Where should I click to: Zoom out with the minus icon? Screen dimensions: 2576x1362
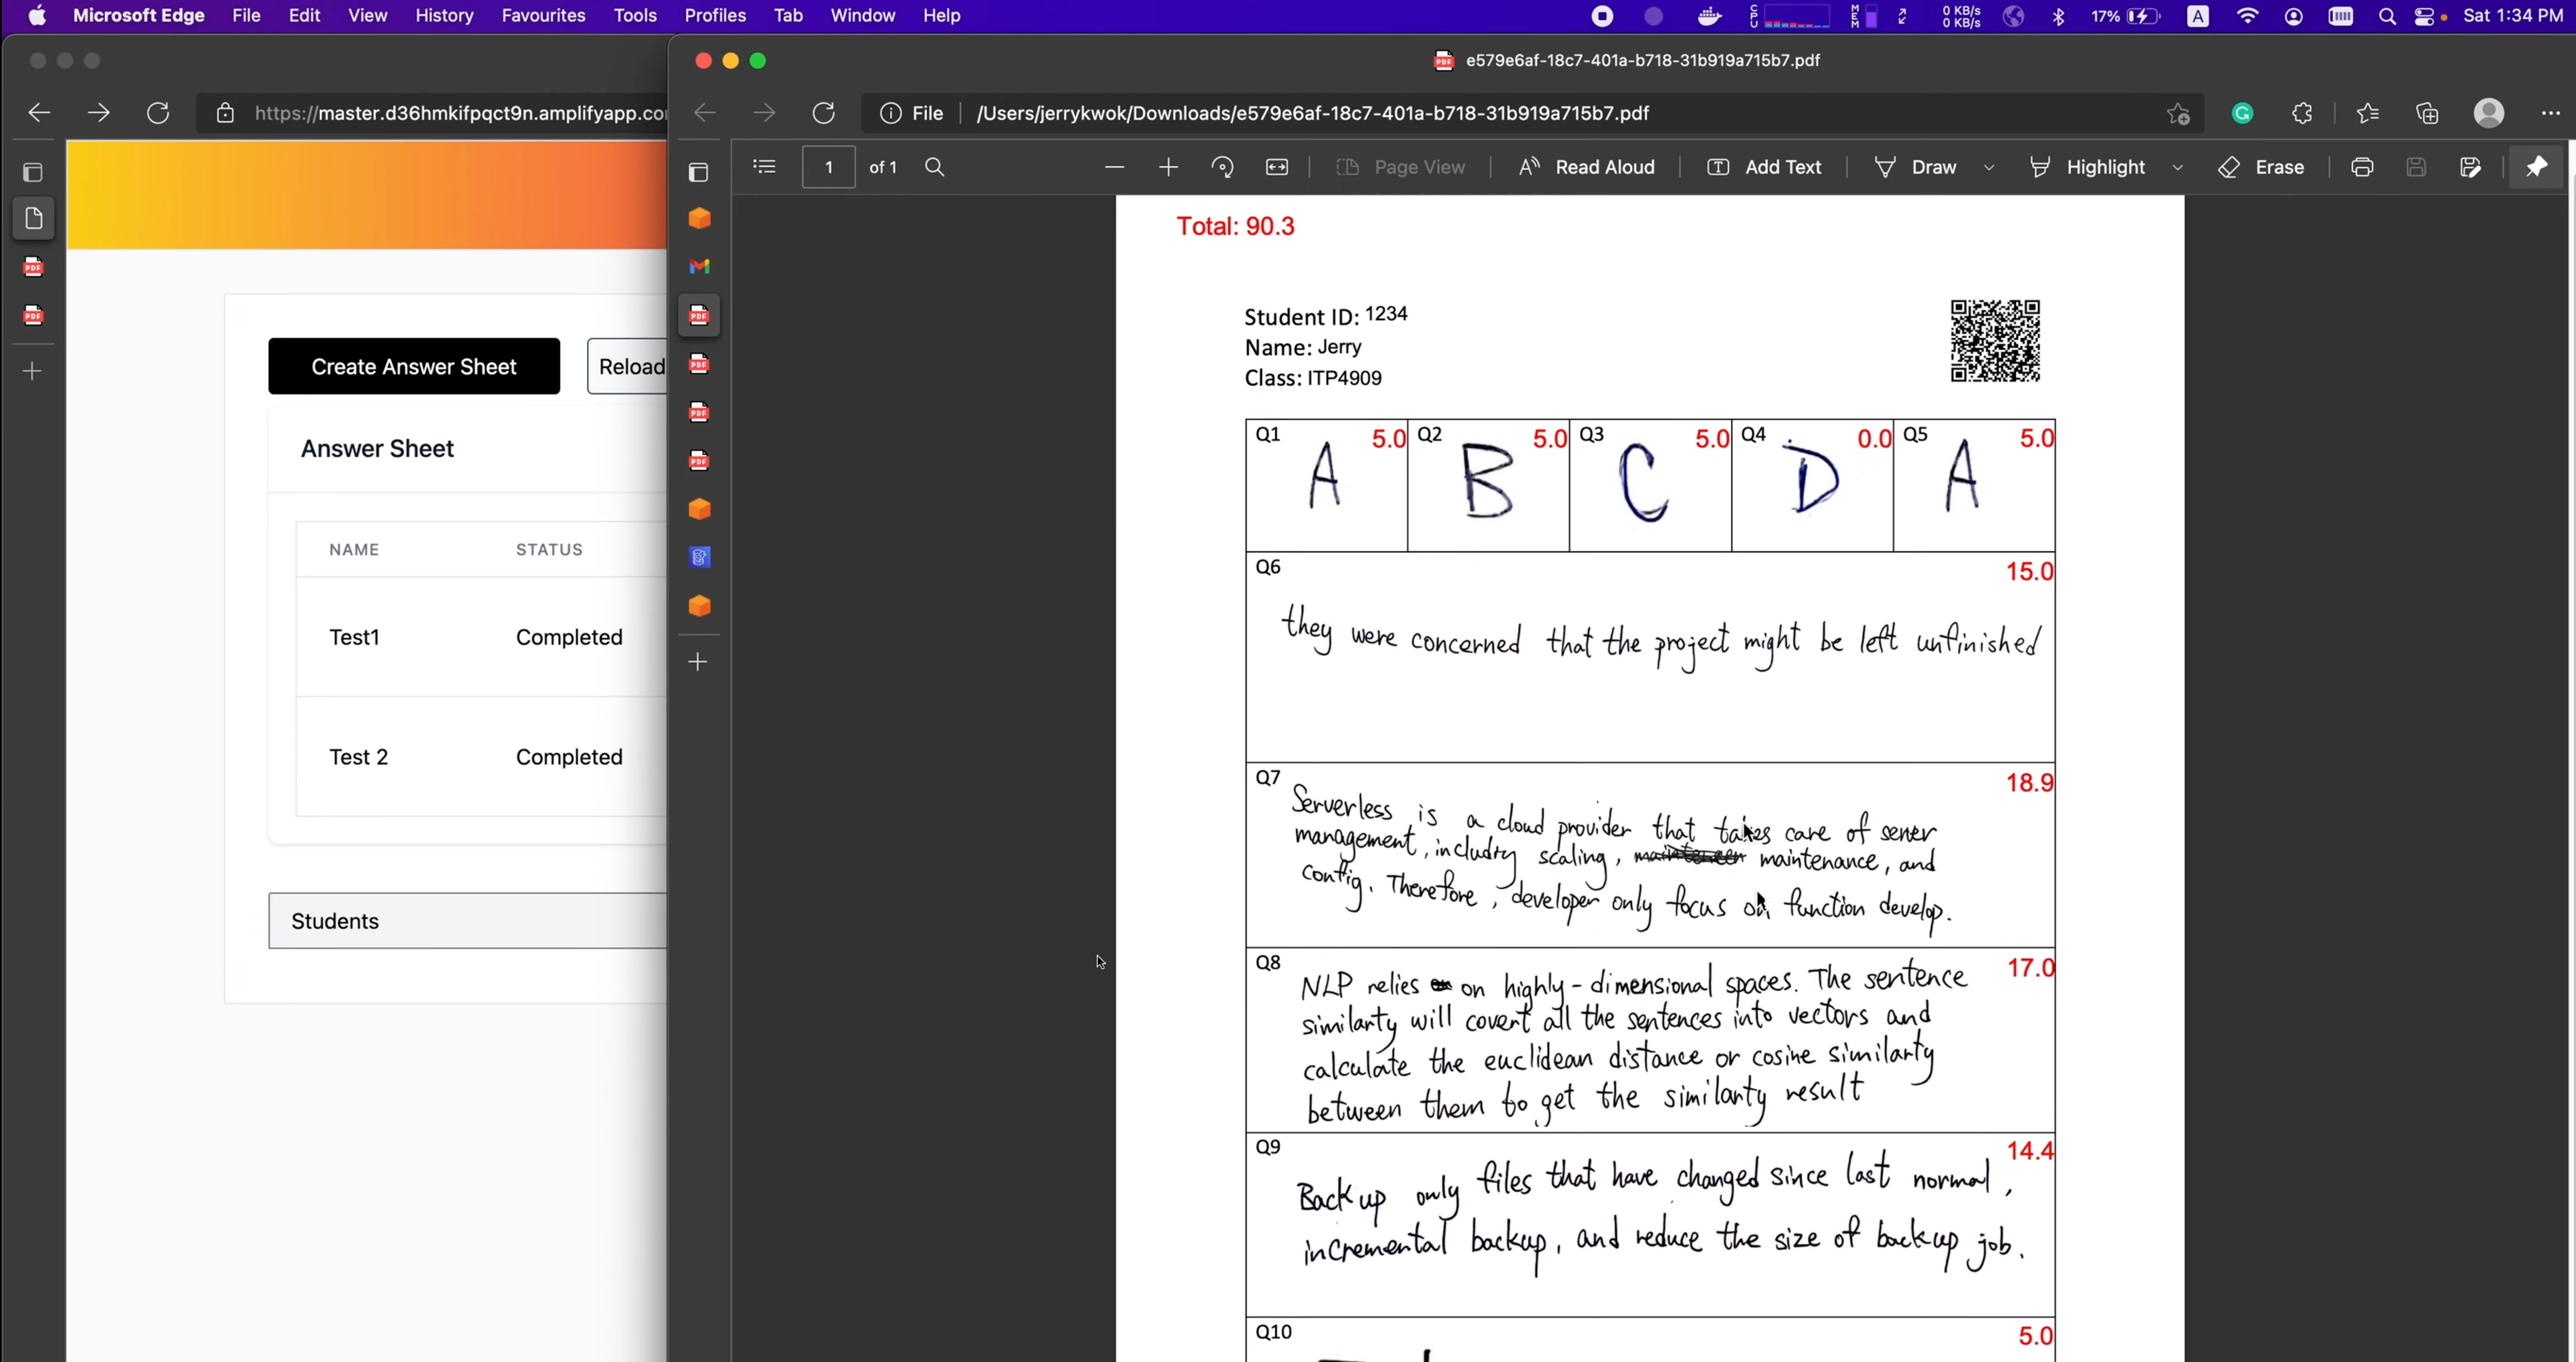tap(1114, 167)
